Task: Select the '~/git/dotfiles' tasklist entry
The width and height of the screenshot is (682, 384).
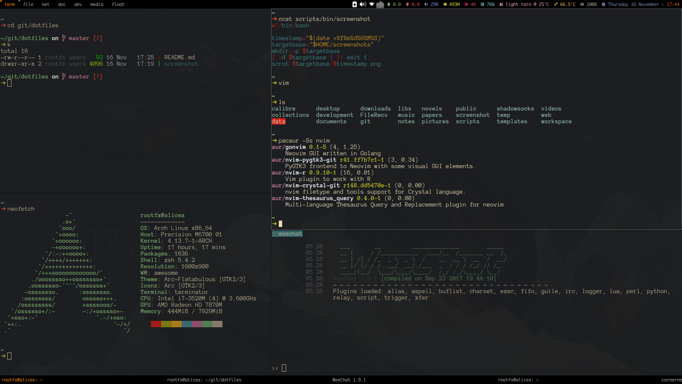Action: (204, 380)
